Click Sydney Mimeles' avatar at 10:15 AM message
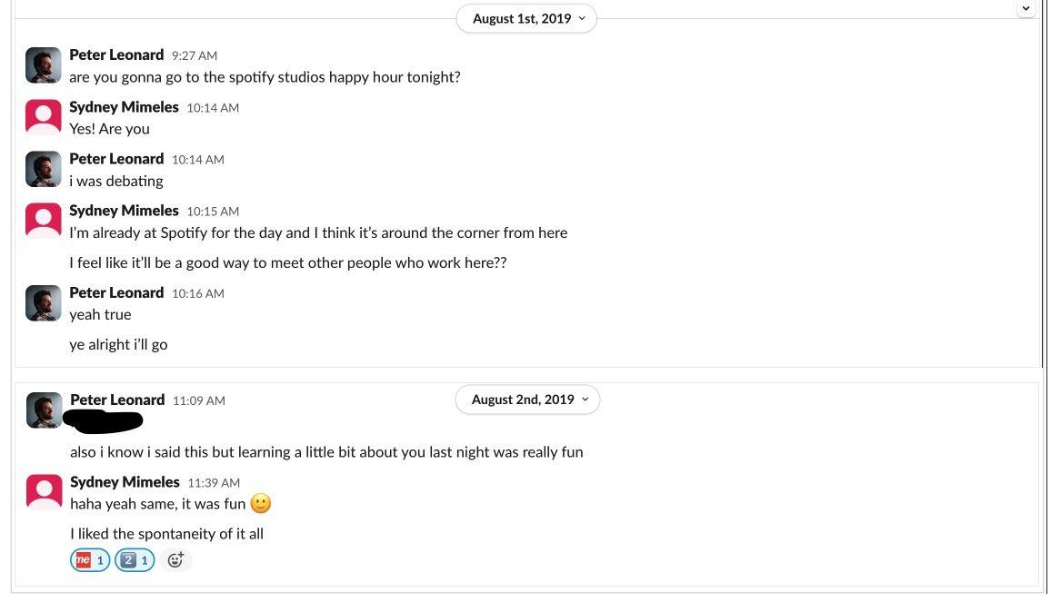1051x612 pixels. (x=44, y=221)
